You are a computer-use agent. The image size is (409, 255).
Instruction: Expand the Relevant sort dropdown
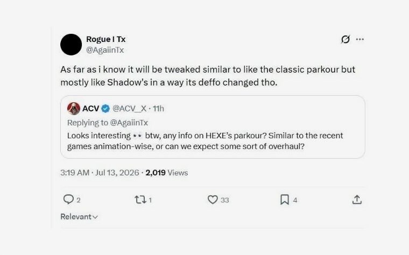click(x=79, y=217)
